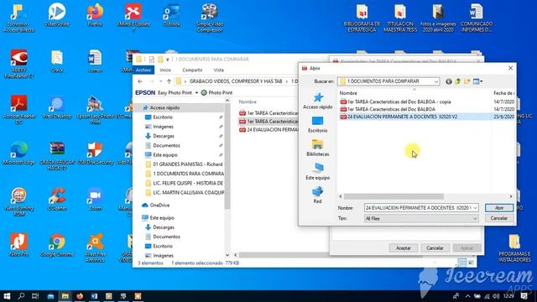The width and height of the screenshot is (537, 302).
Task: Open the Windows Start menu
Action: [7, 296]
